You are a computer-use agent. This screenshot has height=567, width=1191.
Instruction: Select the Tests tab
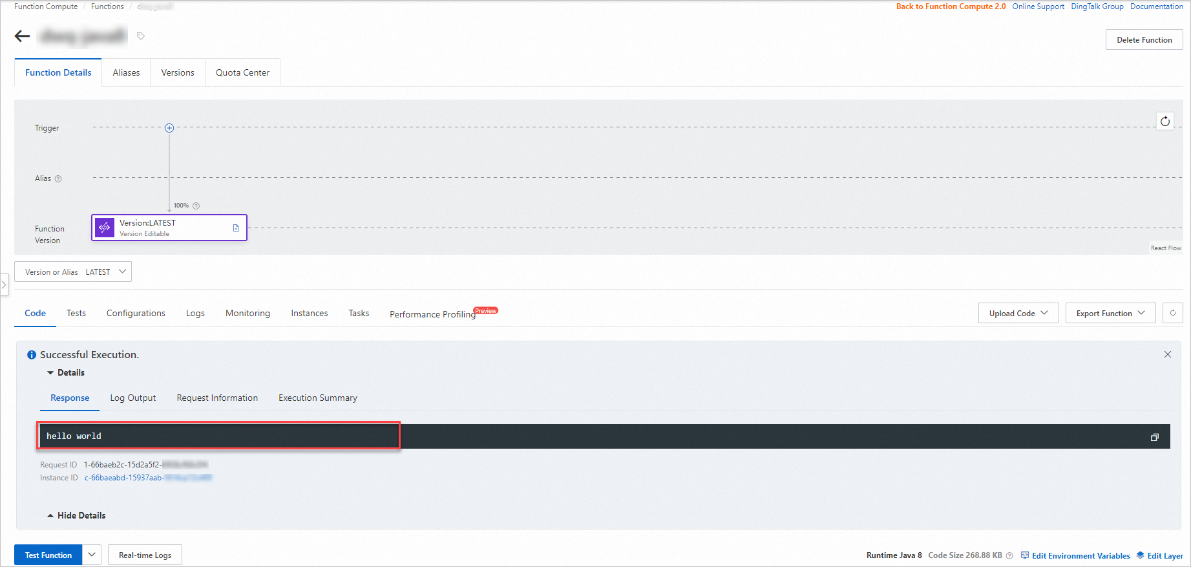coord(76,313)
